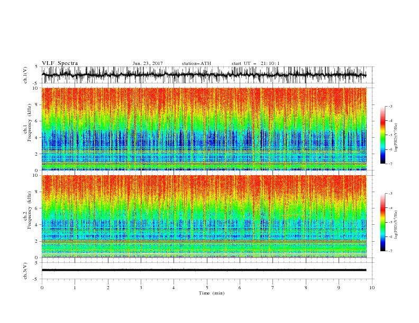Select the ch.2 colorbar "log(PSD)(V²/Hz)" label

396,224
